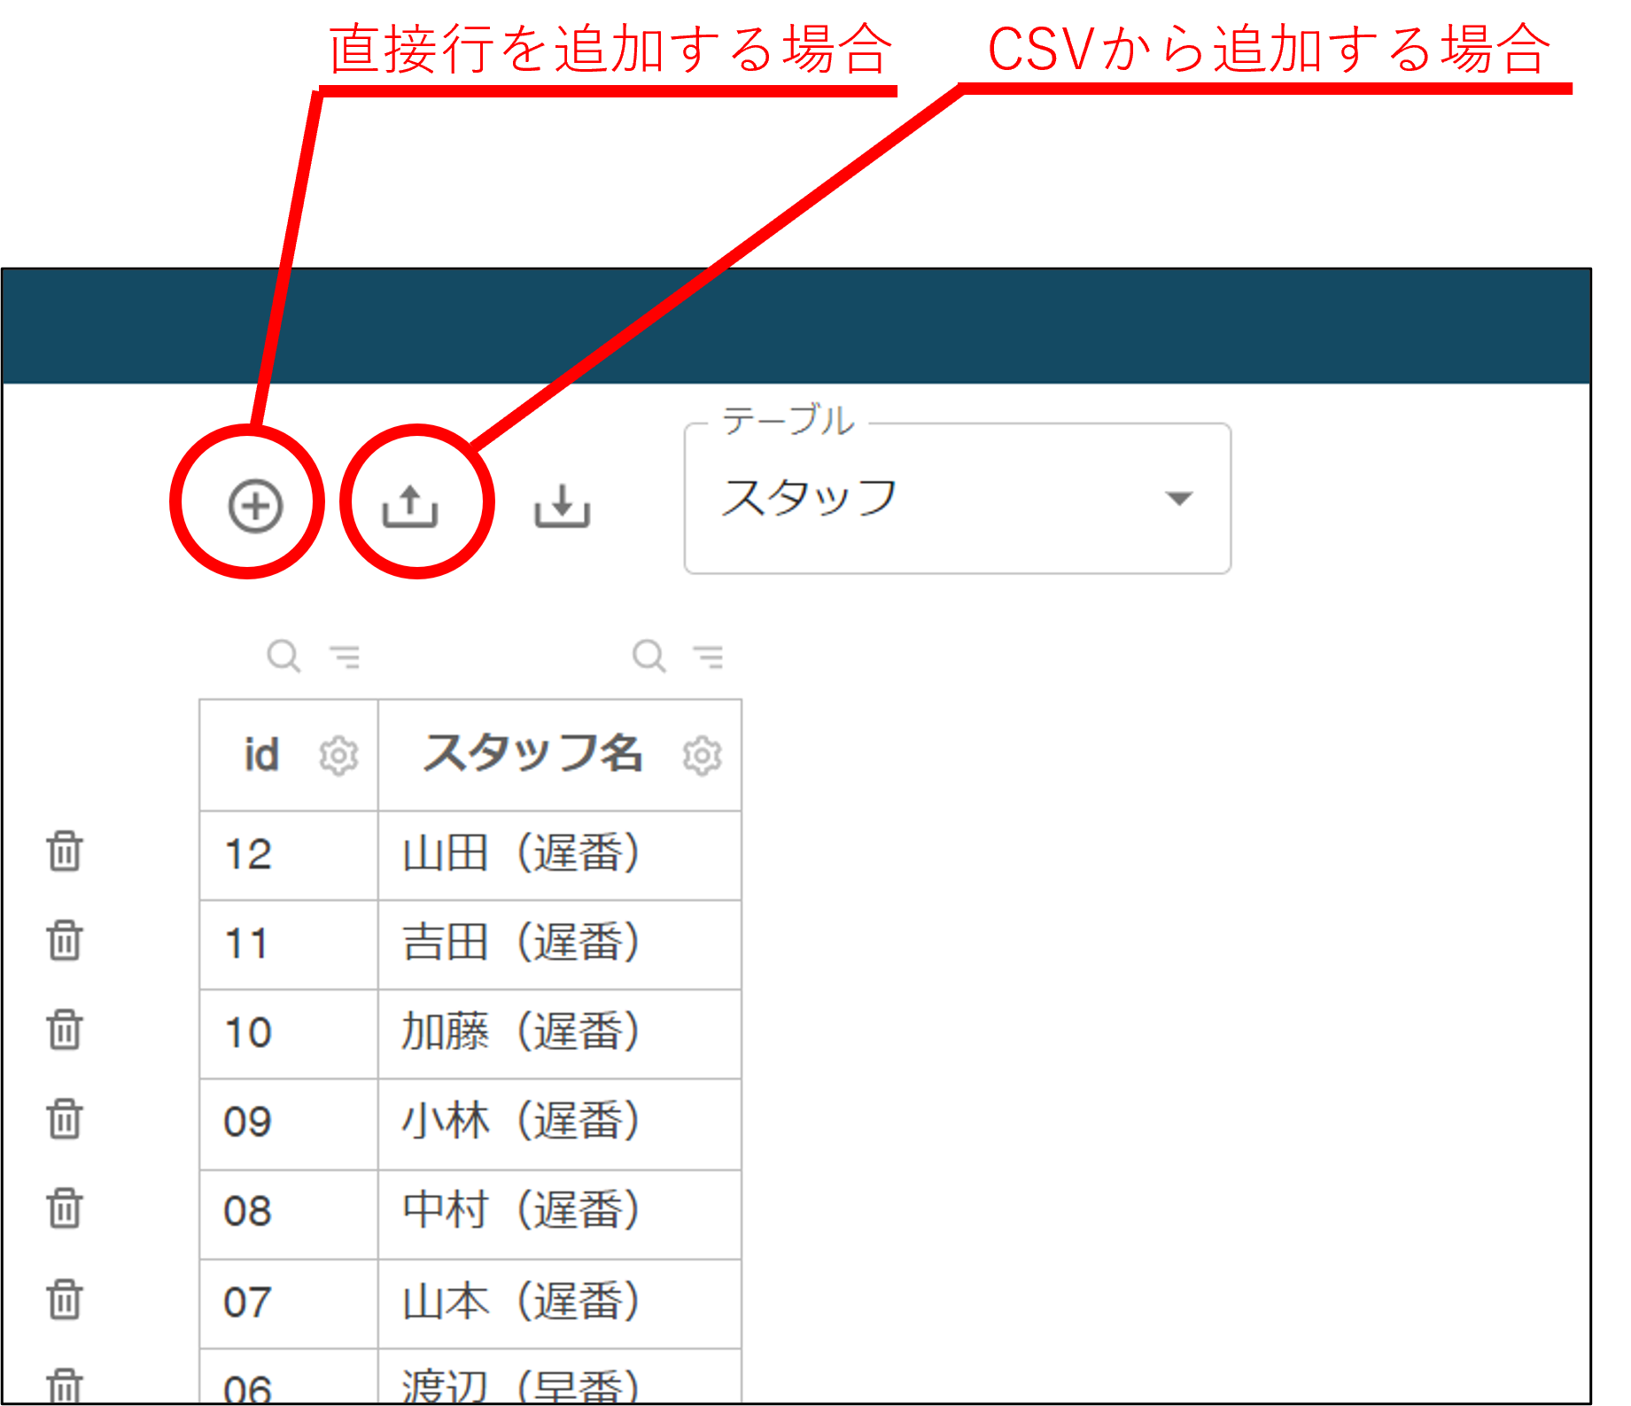Select cell with id 09
The width and height of the screenshot is (1631, 1406).
[289, 1124]
